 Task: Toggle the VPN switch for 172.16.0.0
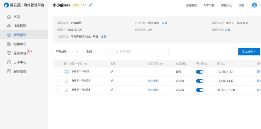(200, 90)
